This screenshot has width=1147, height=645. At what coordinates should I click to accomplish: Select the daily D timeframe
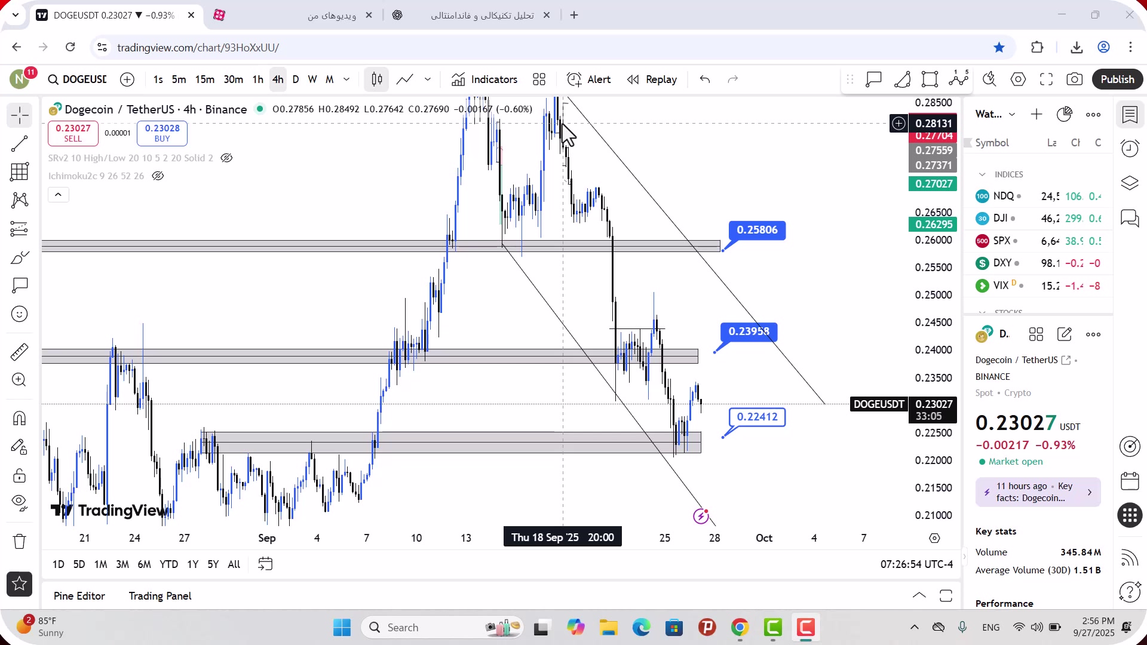(x=296, y=79)
